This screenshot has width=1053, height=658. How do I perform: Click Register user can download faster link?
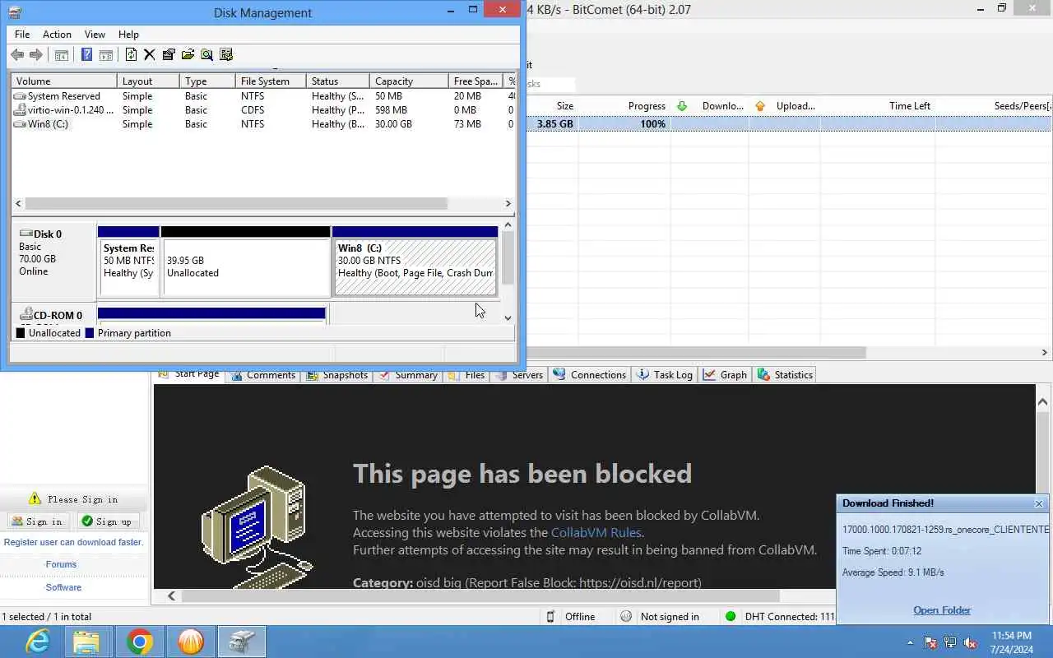point(73,542)
